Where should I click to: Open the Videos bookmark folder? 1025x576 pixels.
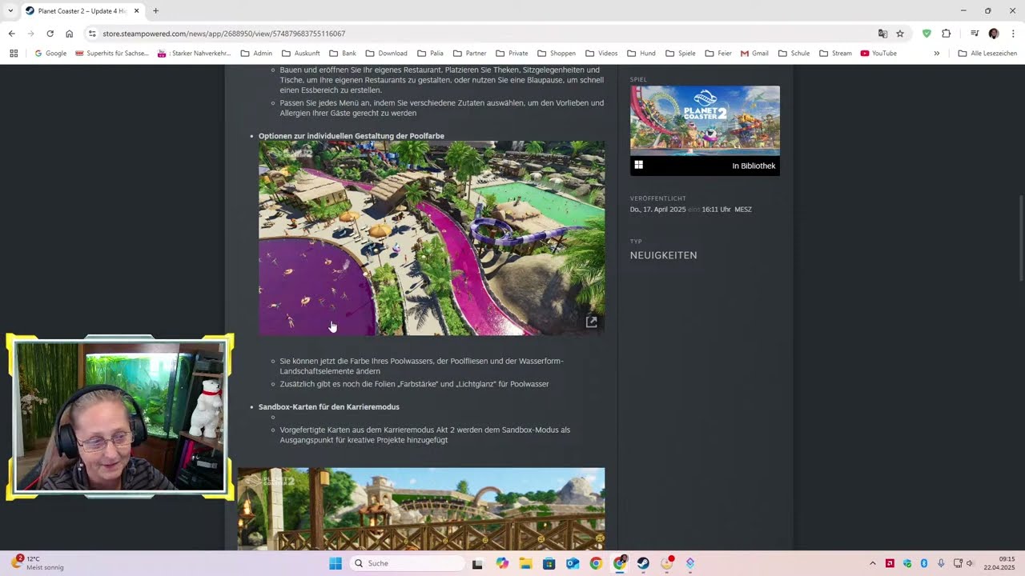pyautogui.click(x=601, y=54)
